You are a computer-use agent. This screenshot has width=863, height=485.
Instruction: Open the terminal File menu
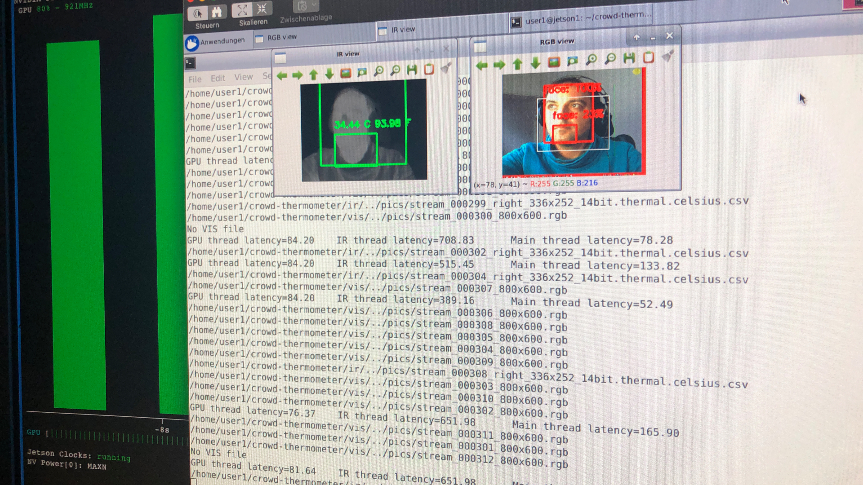pos(195,79)
